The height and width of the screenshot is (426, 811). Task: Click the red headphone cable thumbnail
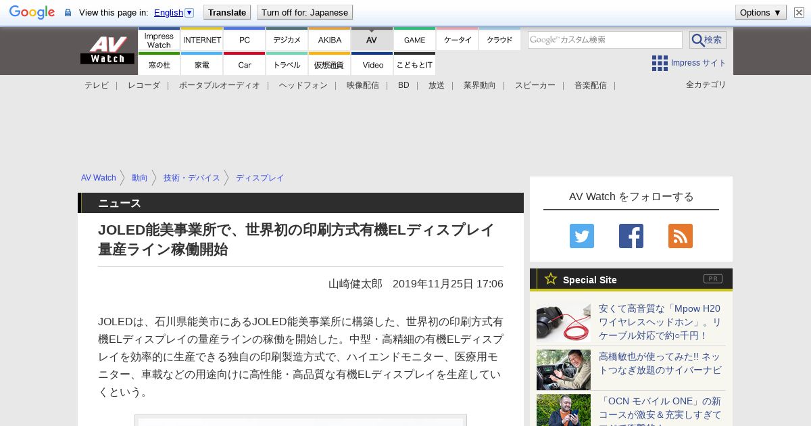click(x=564, y=321)
